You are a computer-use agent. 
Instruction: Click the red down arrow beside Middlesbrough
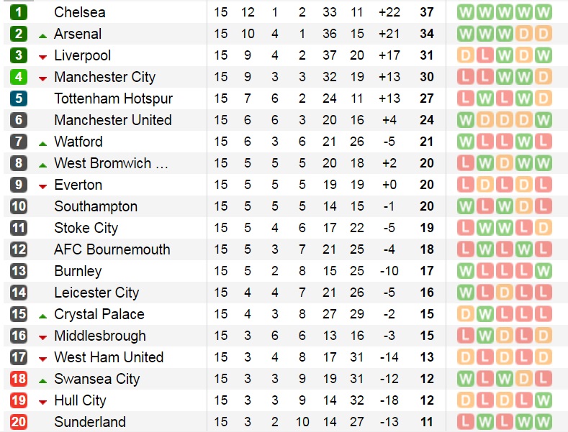[42, 338]
